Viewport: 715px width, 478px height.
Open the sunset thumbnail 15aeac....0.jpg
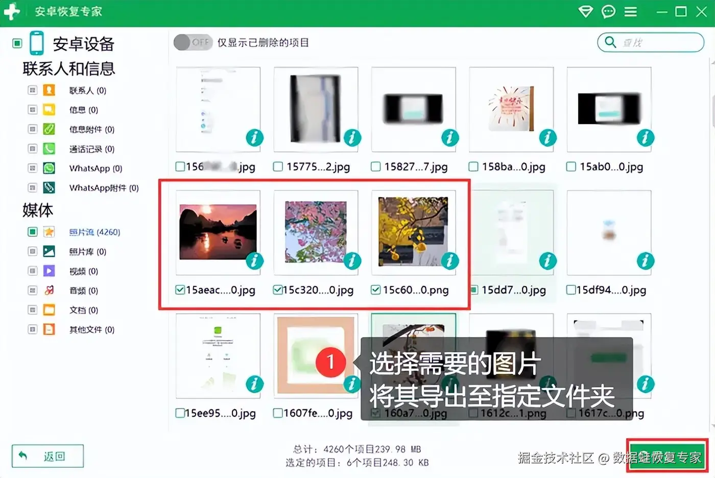218,232
